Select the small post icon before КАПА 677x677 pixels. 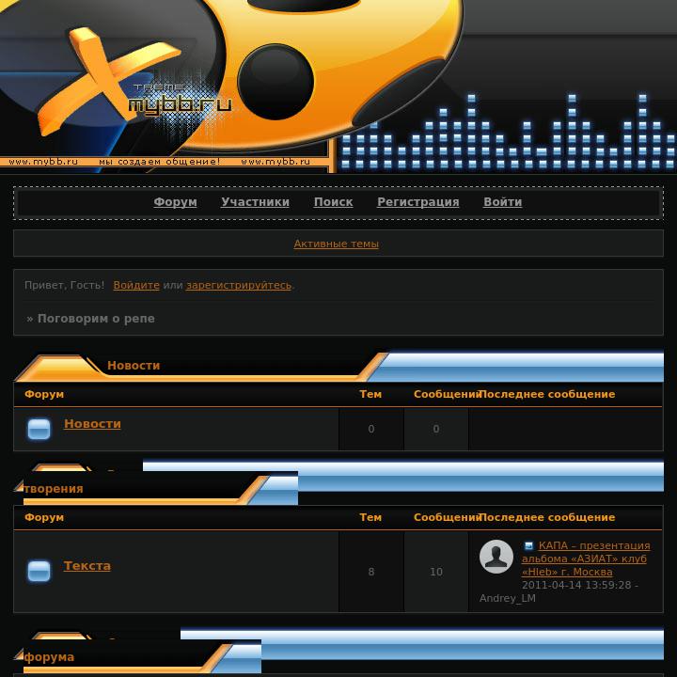[x=528, y=545]
